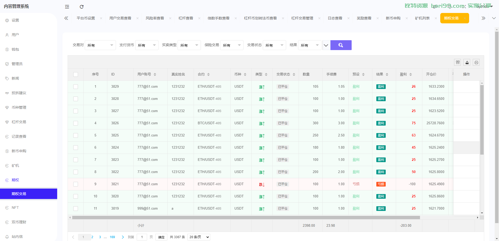Check the row with ID 3825
The height and width of the screenshot is (241, 499).
76,135
